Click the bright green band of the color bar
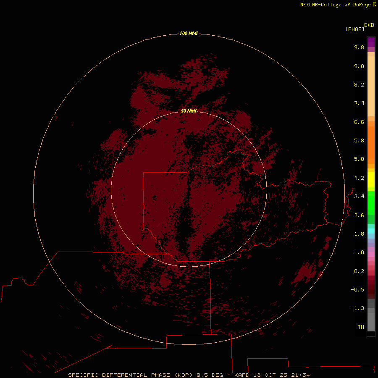Image resolution: width=378 pixels, height=378 pixels. coord(371,202)
